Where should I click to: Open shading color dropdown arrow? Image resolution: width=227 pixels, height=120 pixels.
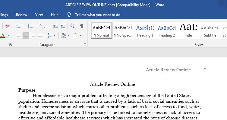coord(69,35)
